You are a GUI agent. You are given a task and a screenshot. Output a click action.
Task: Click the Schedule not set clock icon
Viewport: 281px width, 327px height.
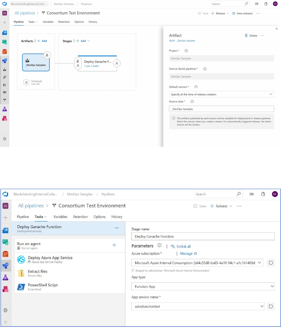(26, 83)
